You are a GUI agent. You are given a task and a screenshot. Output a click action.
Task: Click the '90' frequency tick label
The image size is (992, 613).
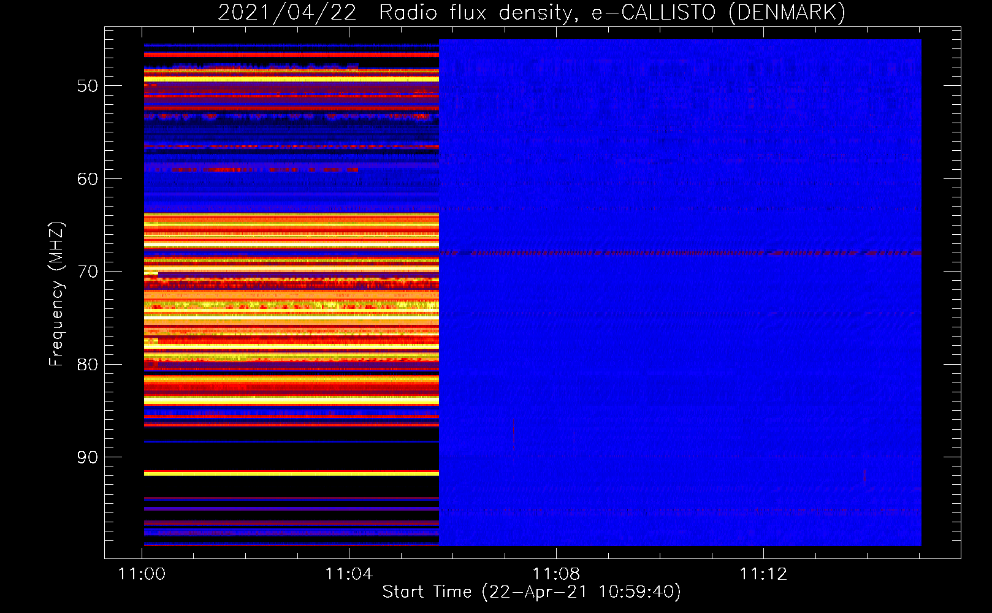(x=88, y=457)
